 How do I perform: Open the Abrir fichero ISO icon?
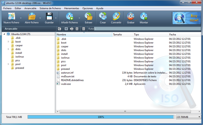32,16
